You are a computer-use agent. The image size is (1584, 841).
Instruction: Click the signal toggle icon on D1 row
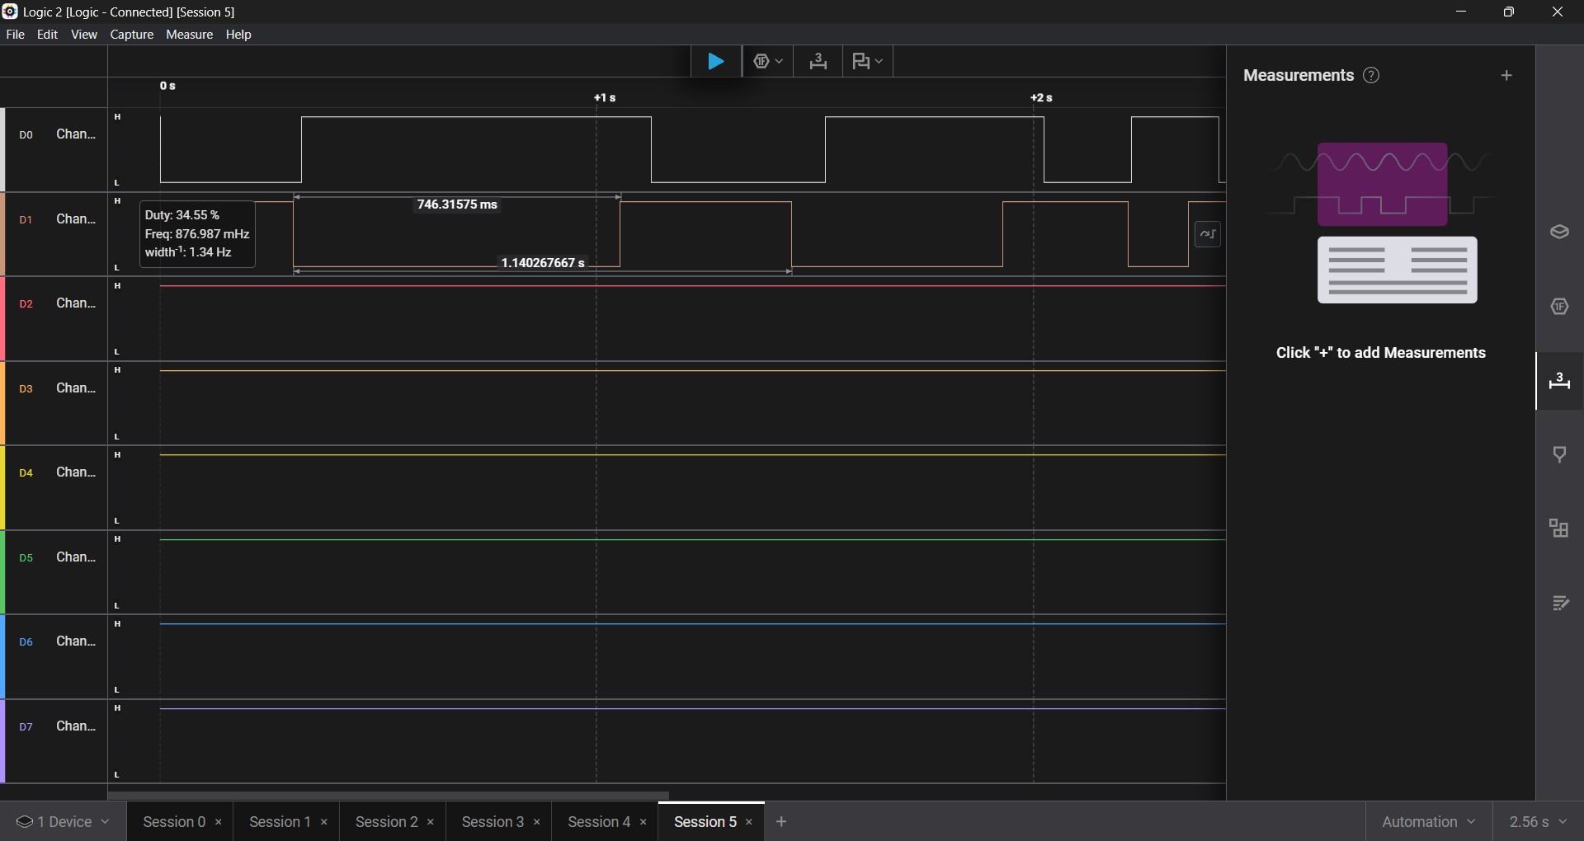tap(1208, 234)
